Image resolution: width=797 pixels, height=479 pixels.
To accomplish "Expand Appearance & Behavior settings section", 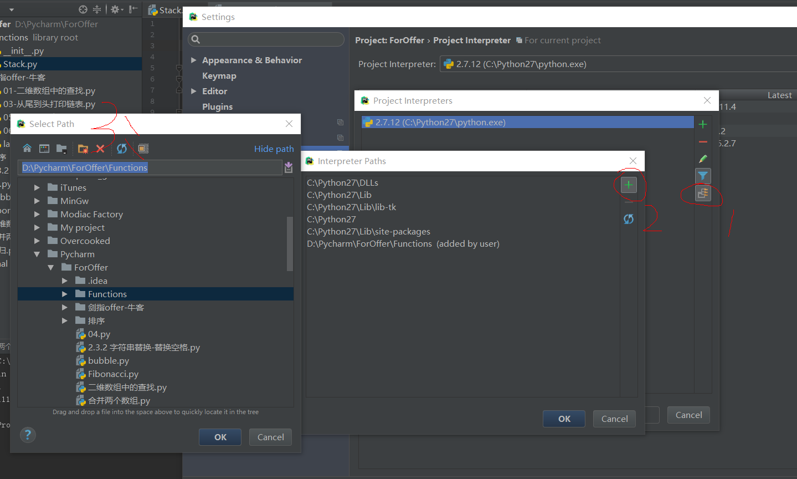I will click(x=194, y=60).
